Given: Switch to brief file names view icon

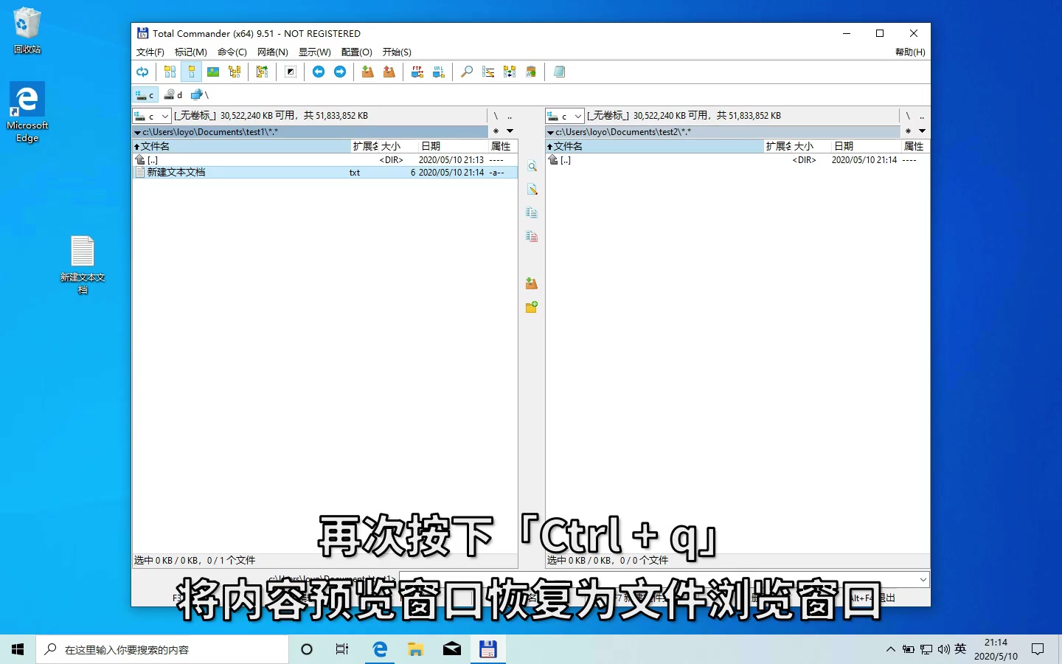Looking at the screenshot, I should (x=170, y=72).
